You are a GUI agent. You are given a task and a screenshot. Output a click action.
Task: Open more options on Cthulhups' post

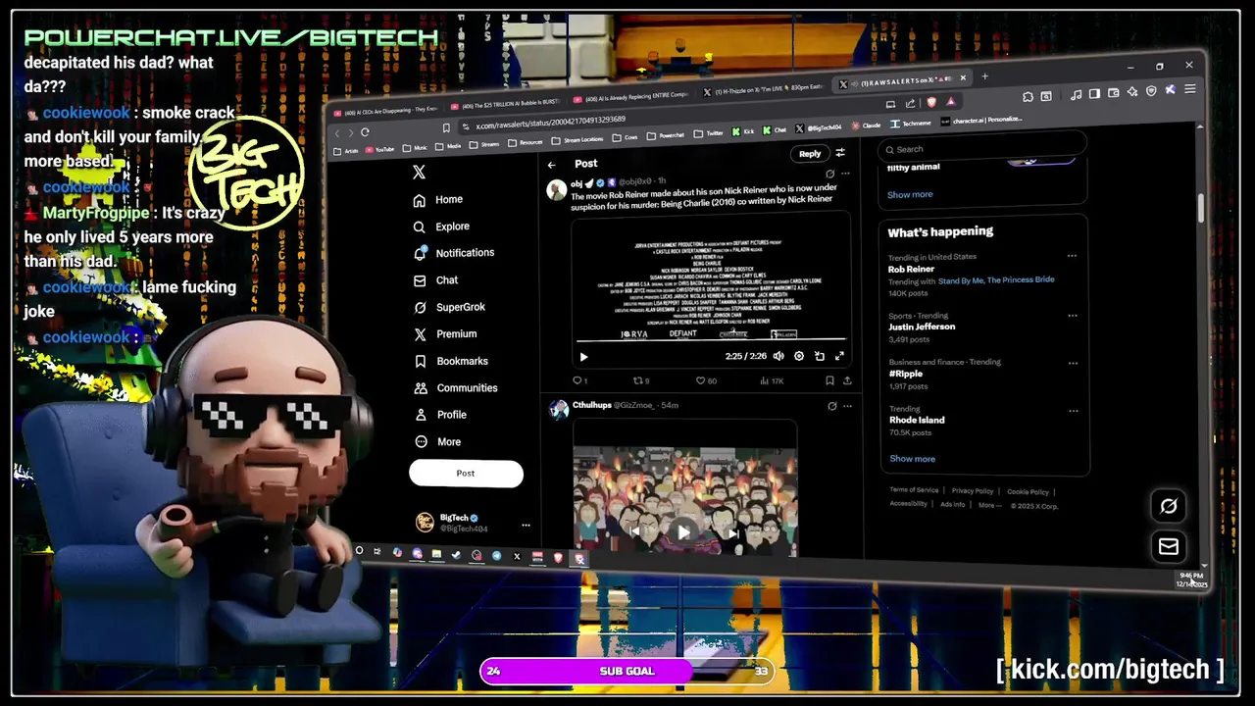tap(847, 406)
